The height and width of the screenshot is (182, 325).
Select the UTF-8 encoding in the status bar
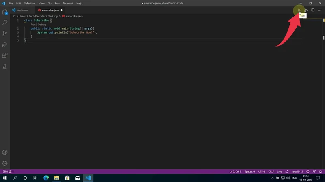(x=261, y=171)
